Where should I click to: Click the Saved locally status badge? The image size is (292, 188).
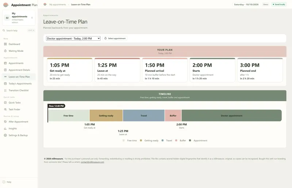pyautogui.click(x=279, y=4)
